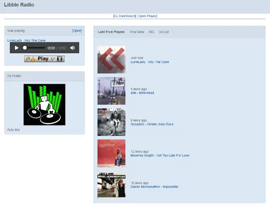This screenshot has height=207, width=270.
Task: Click the audio player seek slider knob
Action: click(x=25, y=48)
